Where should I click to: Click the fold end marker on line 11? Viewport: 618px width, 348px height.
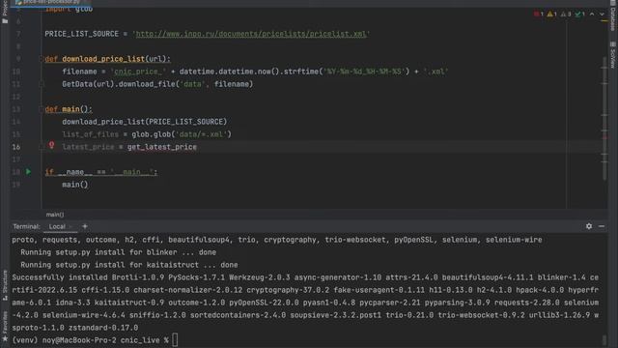(x=42, y=84)
